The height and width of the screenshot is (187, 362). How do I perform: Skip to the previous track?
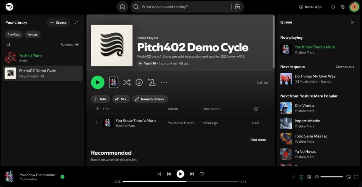(x=169, y=174)
